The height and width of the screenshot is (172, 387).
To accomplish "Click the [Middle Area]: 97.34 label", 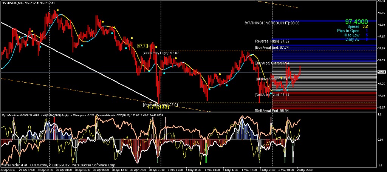I will pos(272,79).
